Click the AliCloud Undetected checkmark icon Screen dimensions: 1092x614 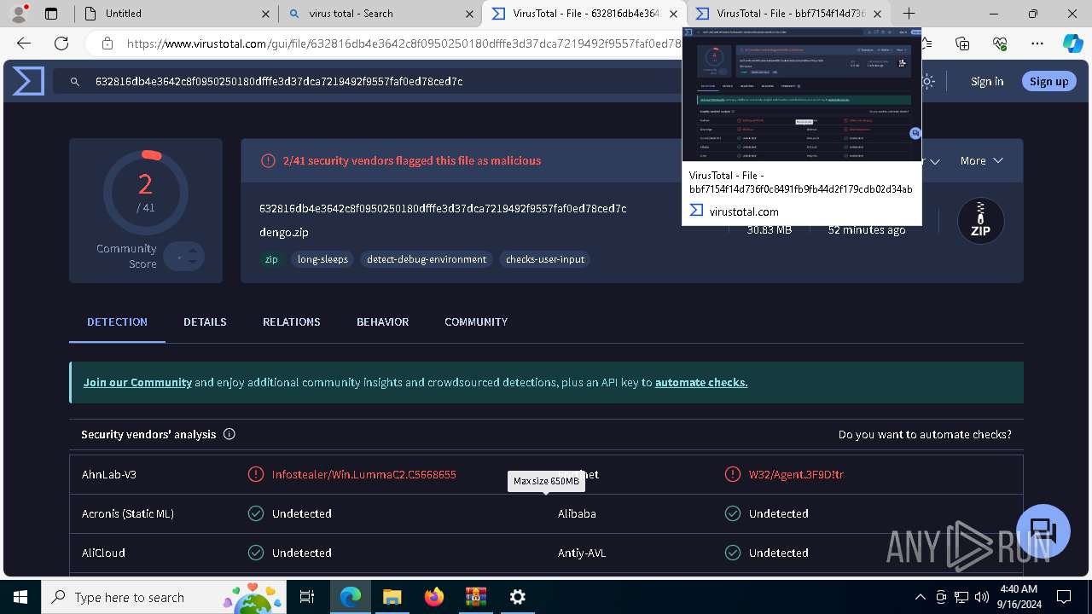(x=255, y=553)
